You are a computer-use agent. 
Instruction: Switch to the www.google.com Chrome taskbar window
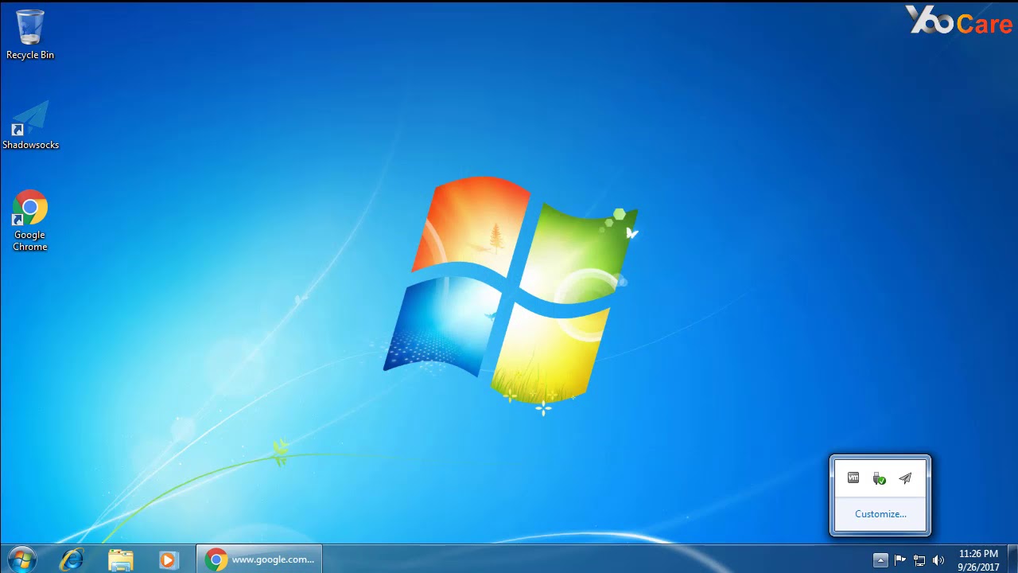coord(259,559)
